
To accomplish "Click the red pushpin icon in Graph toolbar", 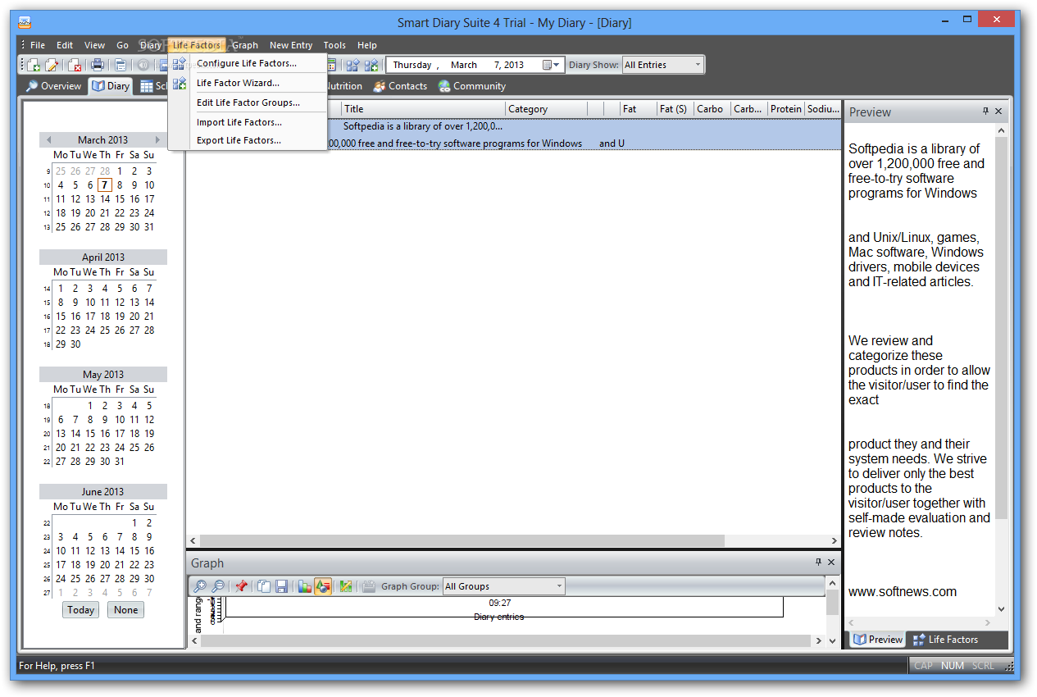I will click(x=241, y=586).
